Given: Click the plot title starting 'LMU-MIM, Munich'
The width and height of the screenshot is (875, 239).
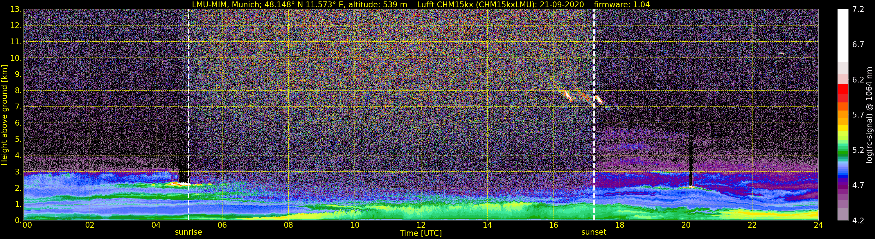Looking at the screenshot, I should click(421, 4).
